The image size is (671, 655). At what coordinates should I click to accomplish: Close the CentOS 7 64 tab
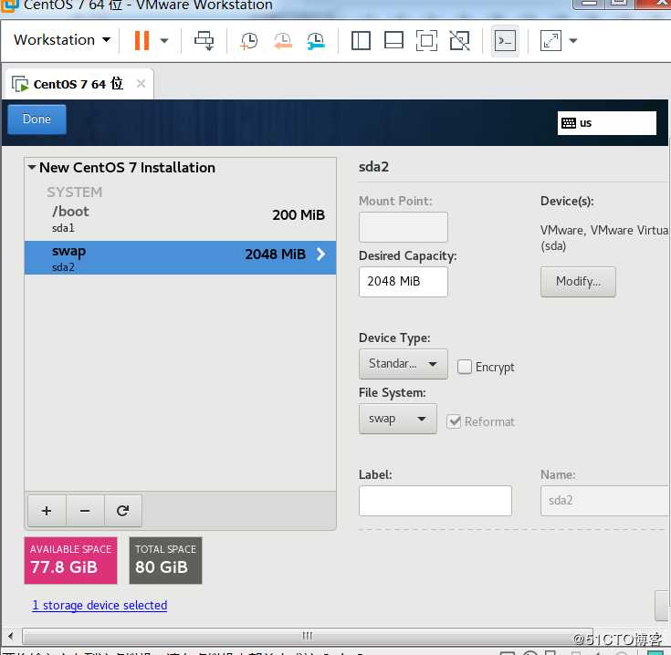point(141,83)
